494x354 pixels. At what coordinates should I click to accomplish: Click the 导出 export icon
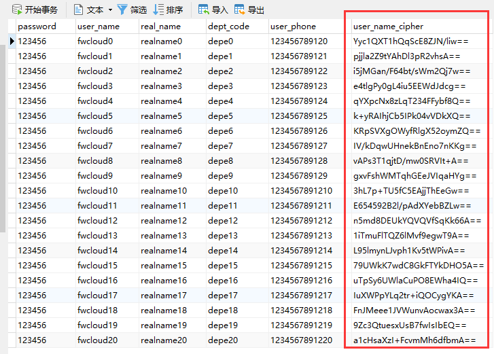tap(240, 10)
